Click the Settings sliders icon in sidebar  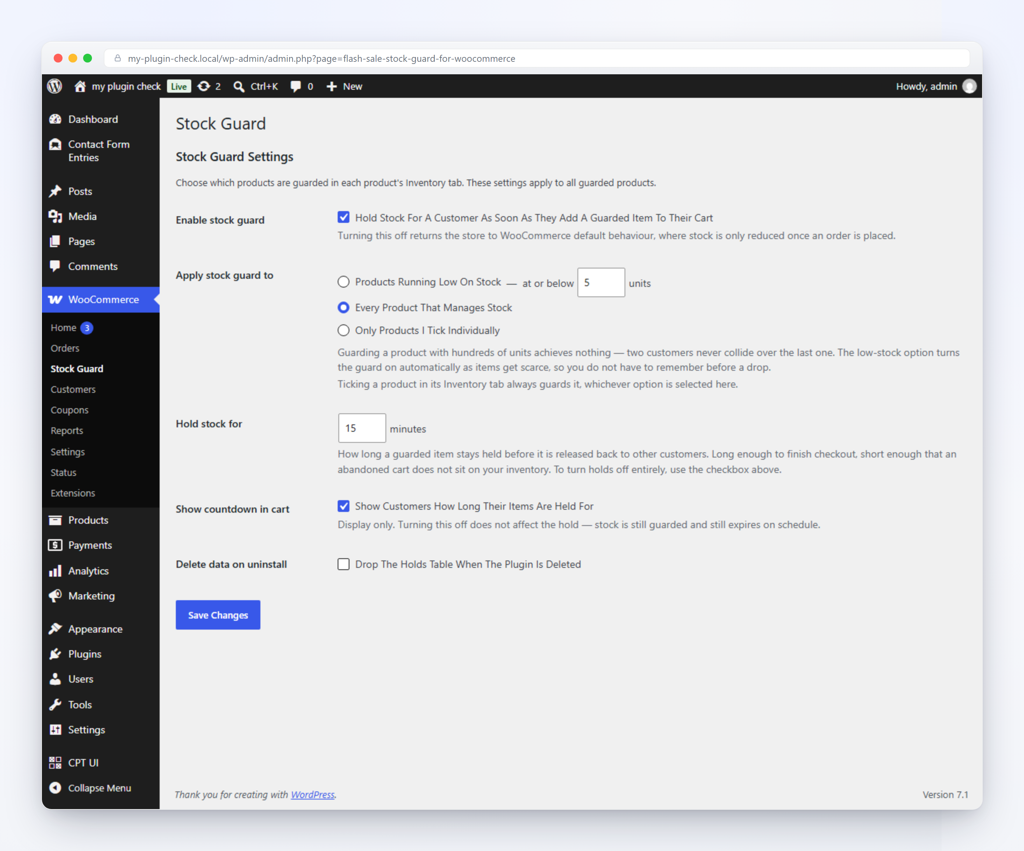(x=55, y=730)
